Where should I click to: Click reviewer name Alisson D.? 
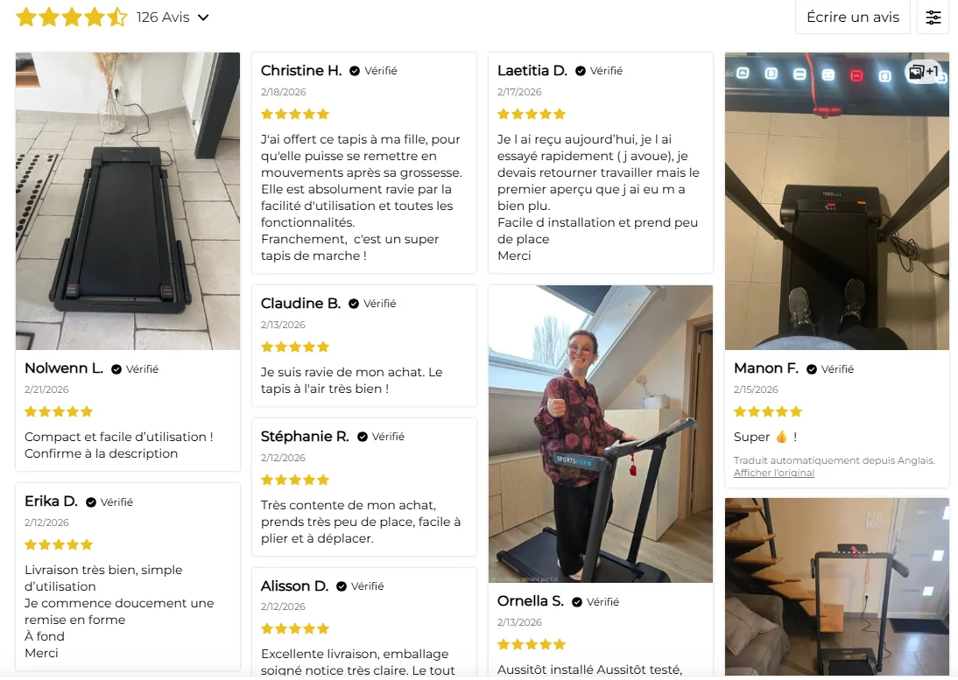coord(294,586)
